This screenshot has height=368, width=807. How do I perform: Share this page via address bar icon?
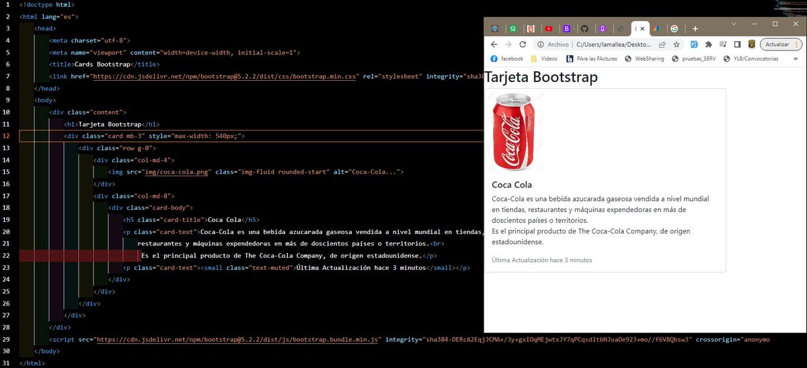point(662,44)
